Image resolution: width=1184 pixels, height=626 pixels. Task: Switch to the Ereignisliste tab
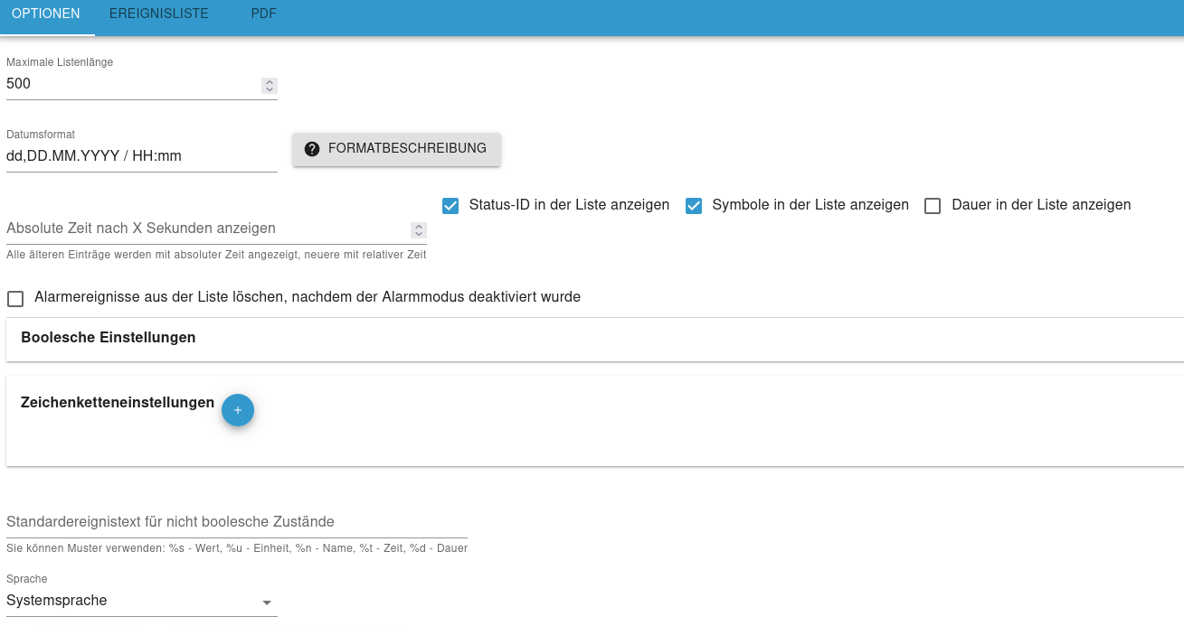pos(158,14)
